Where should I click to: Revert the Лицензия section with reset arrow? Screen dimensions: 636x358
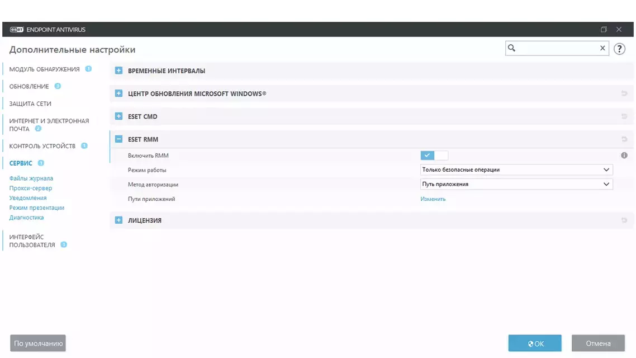(624, 220)
